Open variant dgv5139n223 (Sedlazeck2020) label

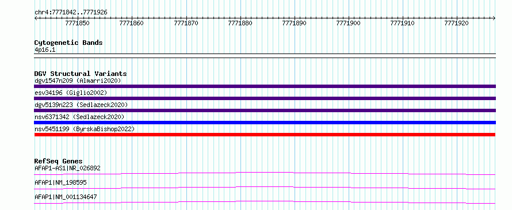[x=81, y=105]
